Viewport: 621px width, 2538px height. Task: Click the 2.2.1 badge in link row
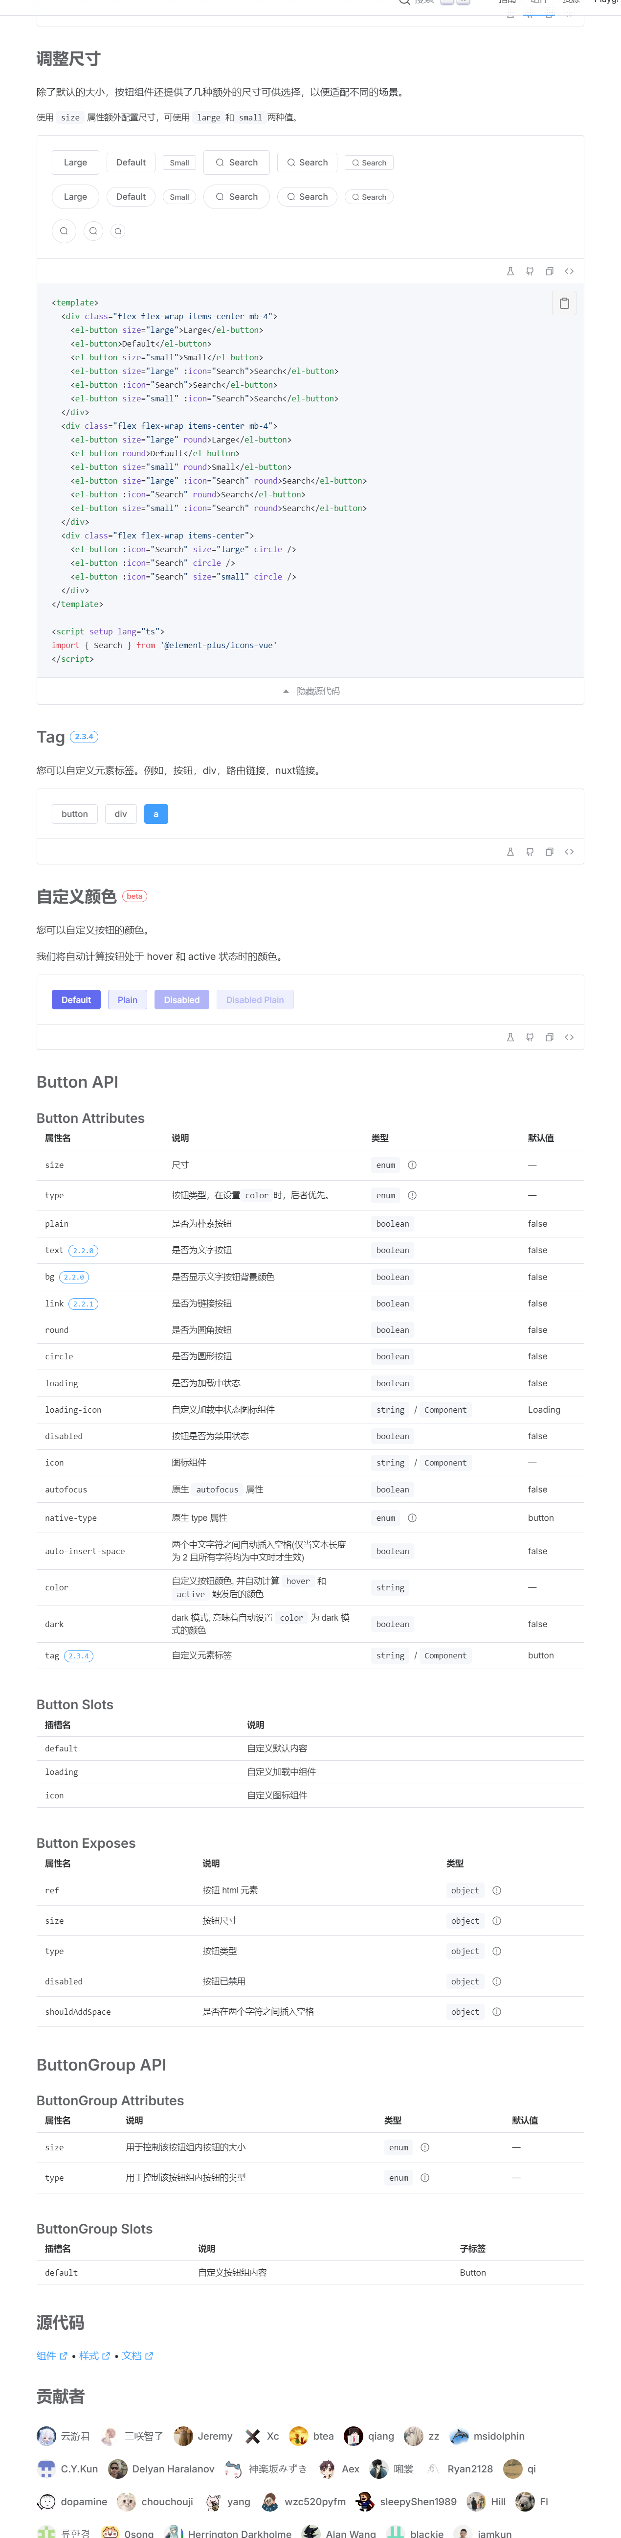pos(83,1304)
